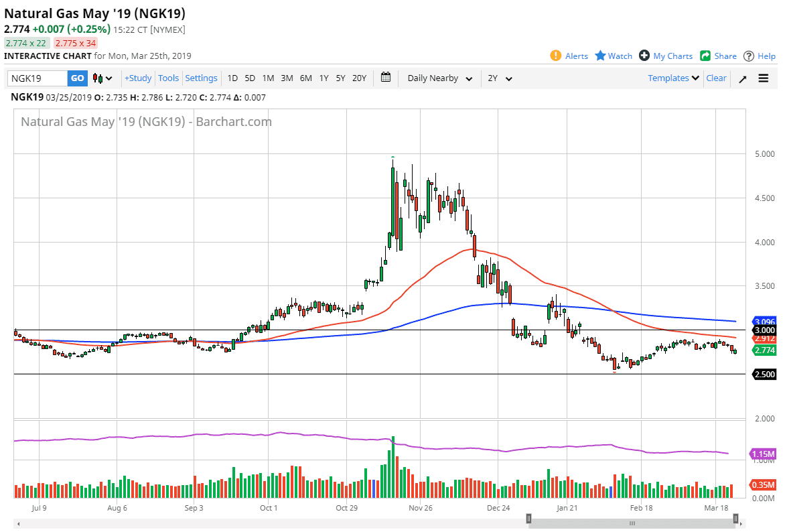The height and width of the screenshot is (532, 785).
Task: Click the GO button
Action: tap(78, 78)
